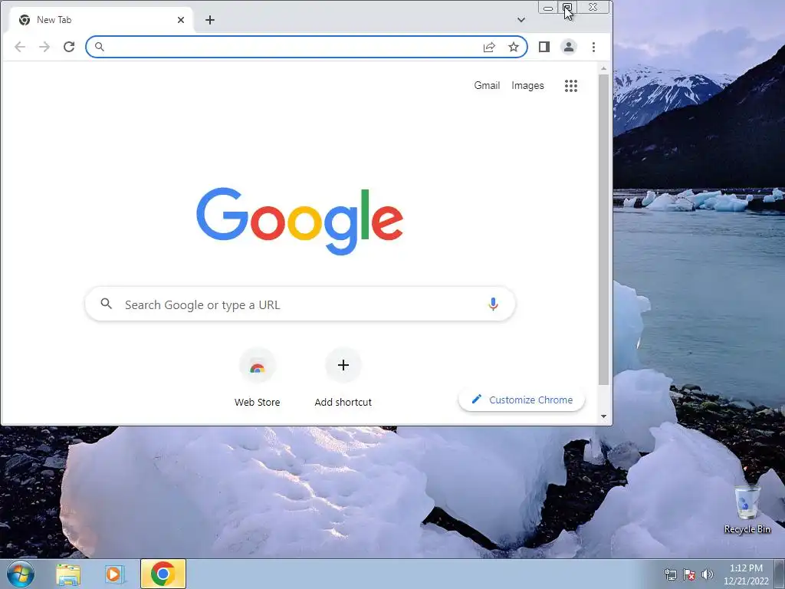785x589 pixels.
Task: Maximize the Chrome window
Action: tap(567, 8)
